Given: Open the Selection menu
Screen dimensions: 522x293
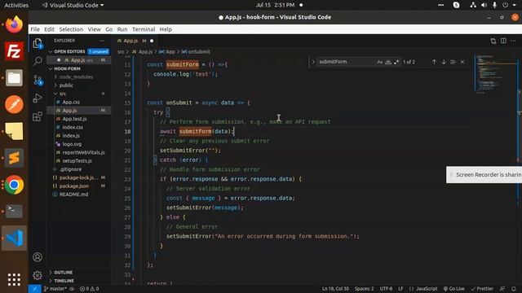Looking at the screenshot, I should tap(71, 29).
